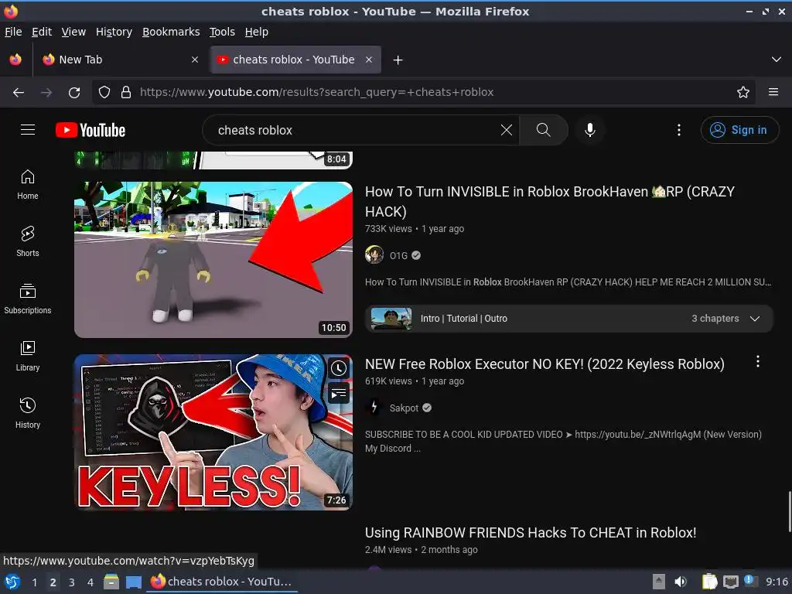Open the History menu in menu bar

[114, 32]
